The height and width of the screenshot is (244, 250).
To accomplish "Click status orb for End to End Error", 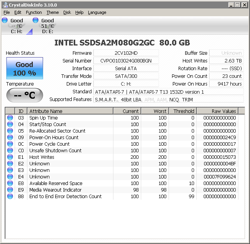I will [x=10, y=197].
